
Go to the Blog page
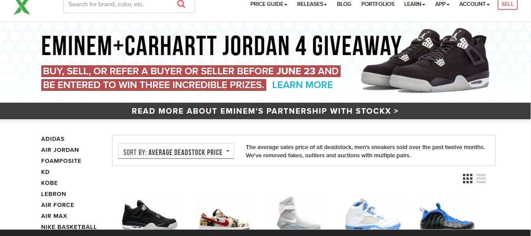[x=344, y=4]
